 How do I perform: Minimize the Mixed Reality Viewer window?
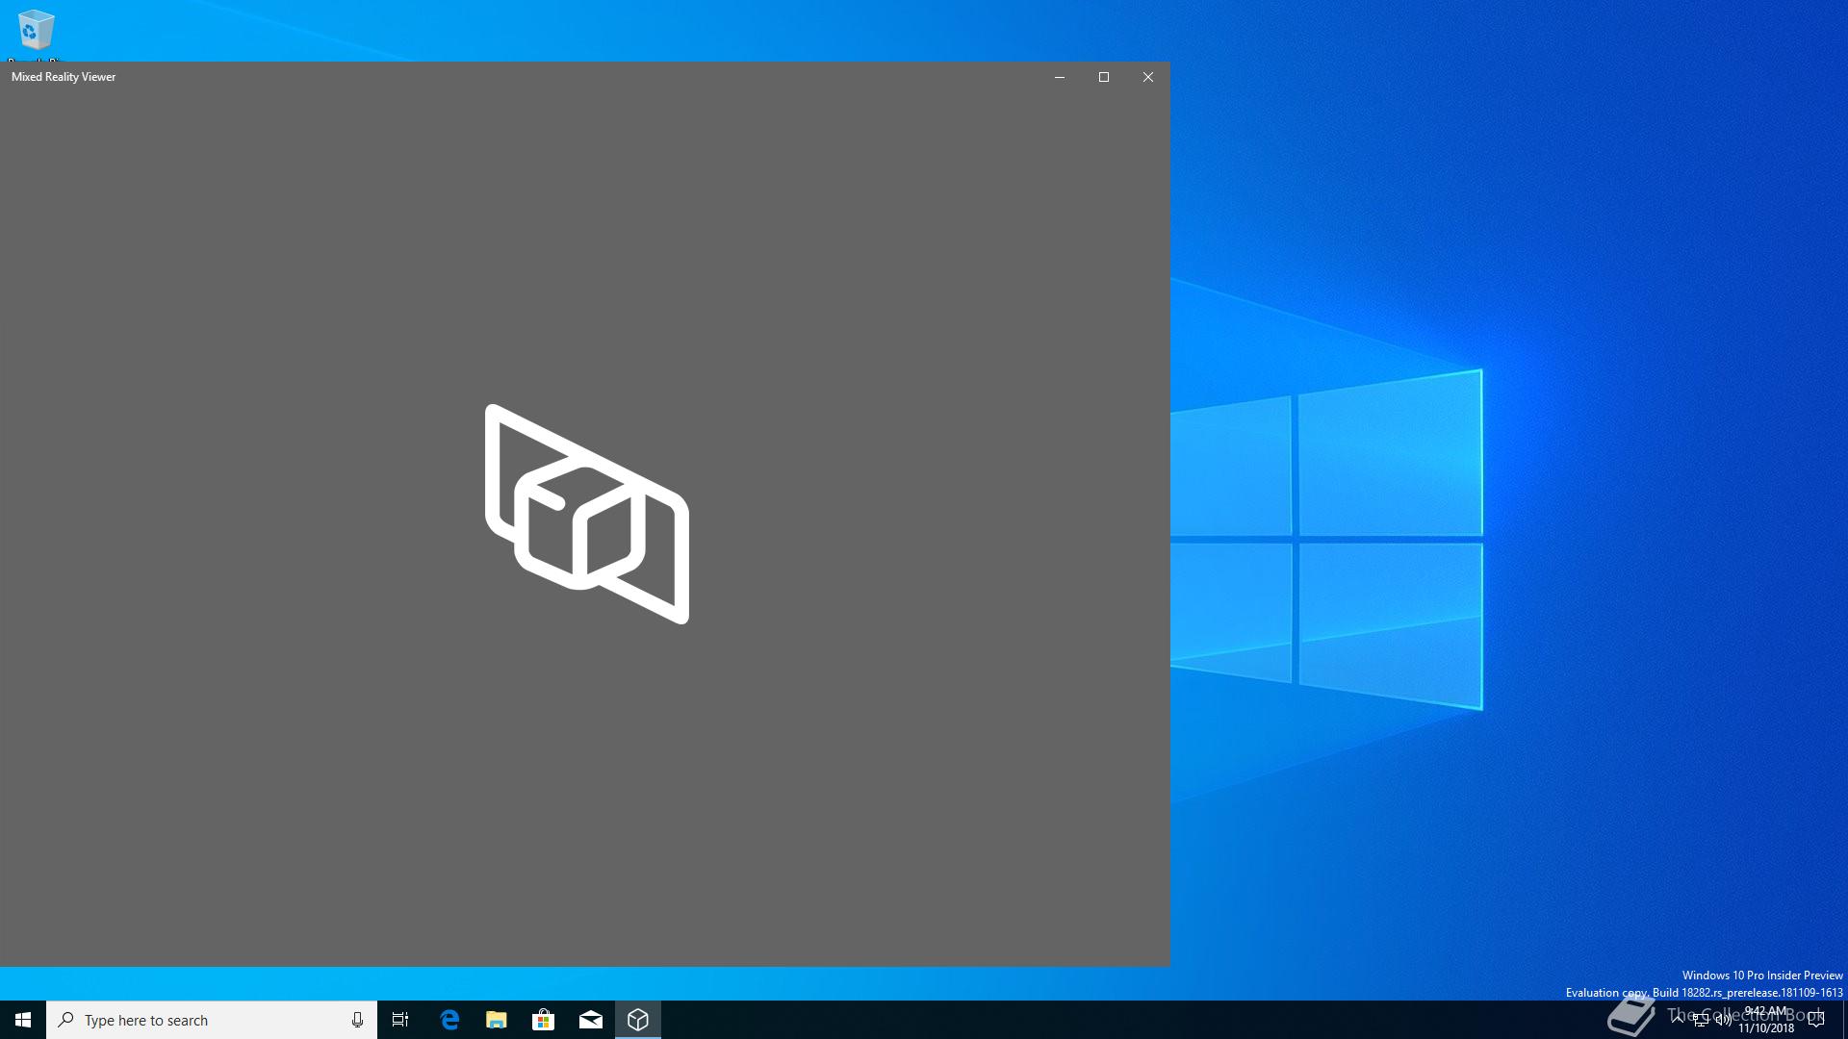pos(1060,77)
